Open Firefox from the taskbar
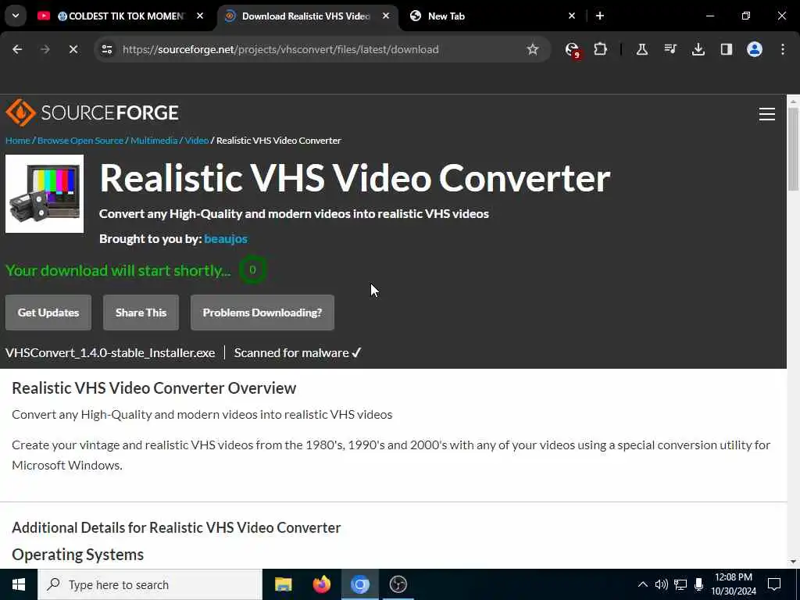Viewport: 800px width, 600px height. click(x=321, y=584)
